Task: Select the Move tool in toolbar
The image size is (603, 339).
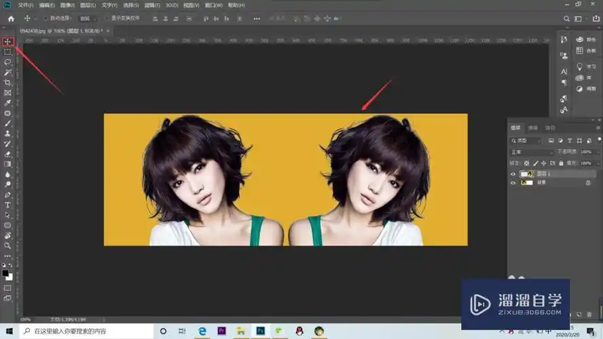Action: (7, 42)
